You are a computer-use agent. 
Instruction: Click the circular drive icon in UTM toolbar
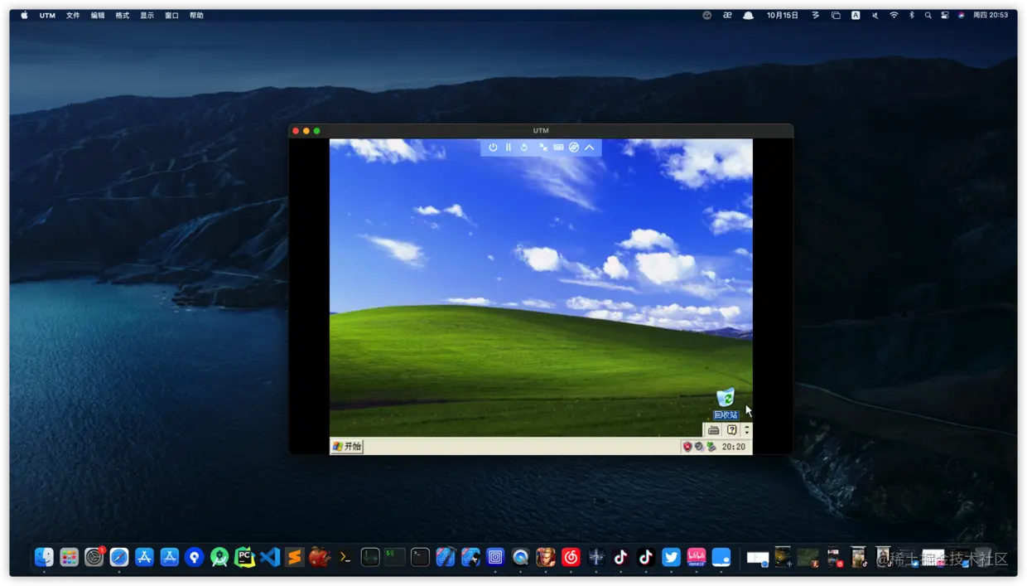(x=574, y=148)
